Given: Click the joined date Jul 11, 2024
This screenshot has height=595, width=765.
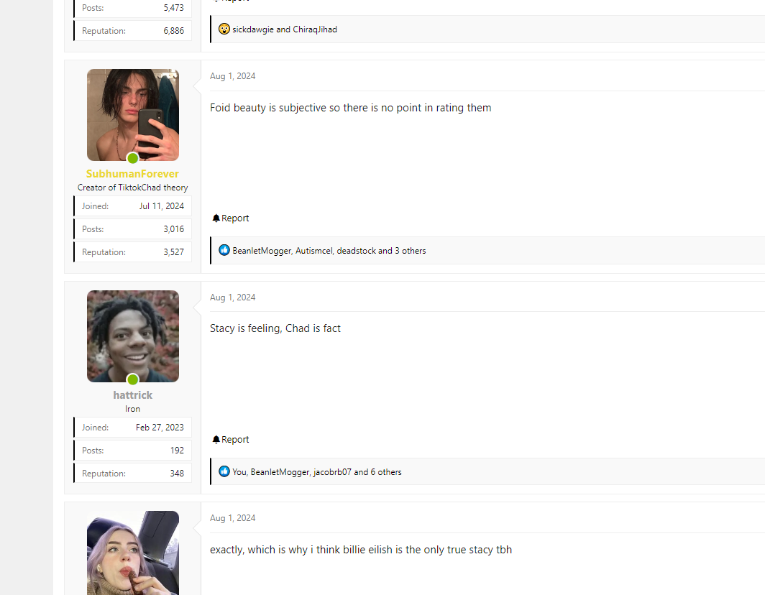Looking at the screenshot, I should [162, 206].
